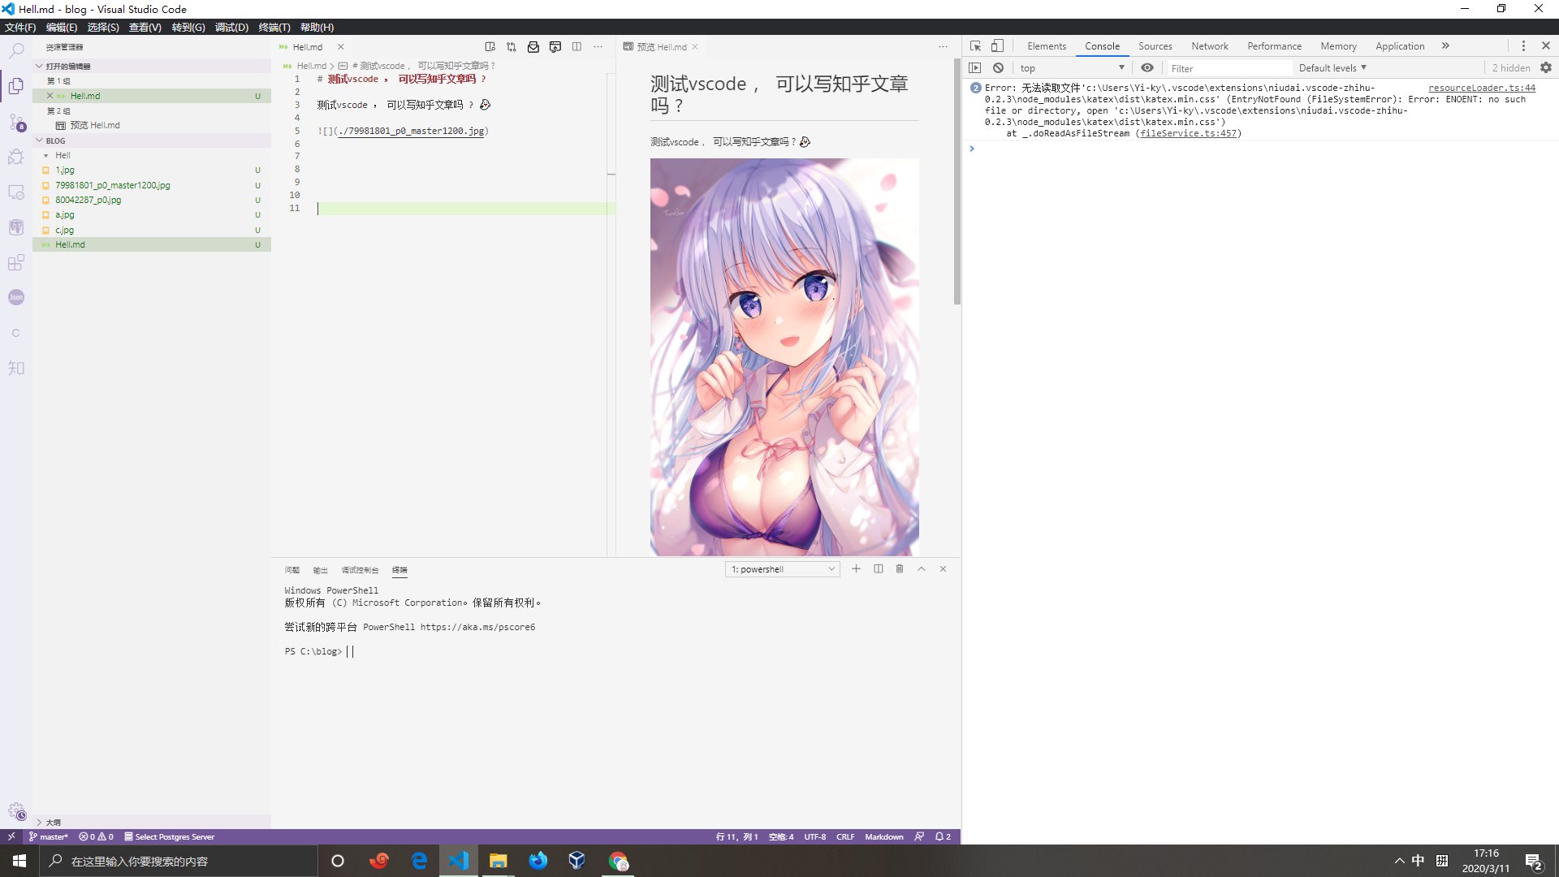Clear the DevTools console with the ban icon

(998, 67)
